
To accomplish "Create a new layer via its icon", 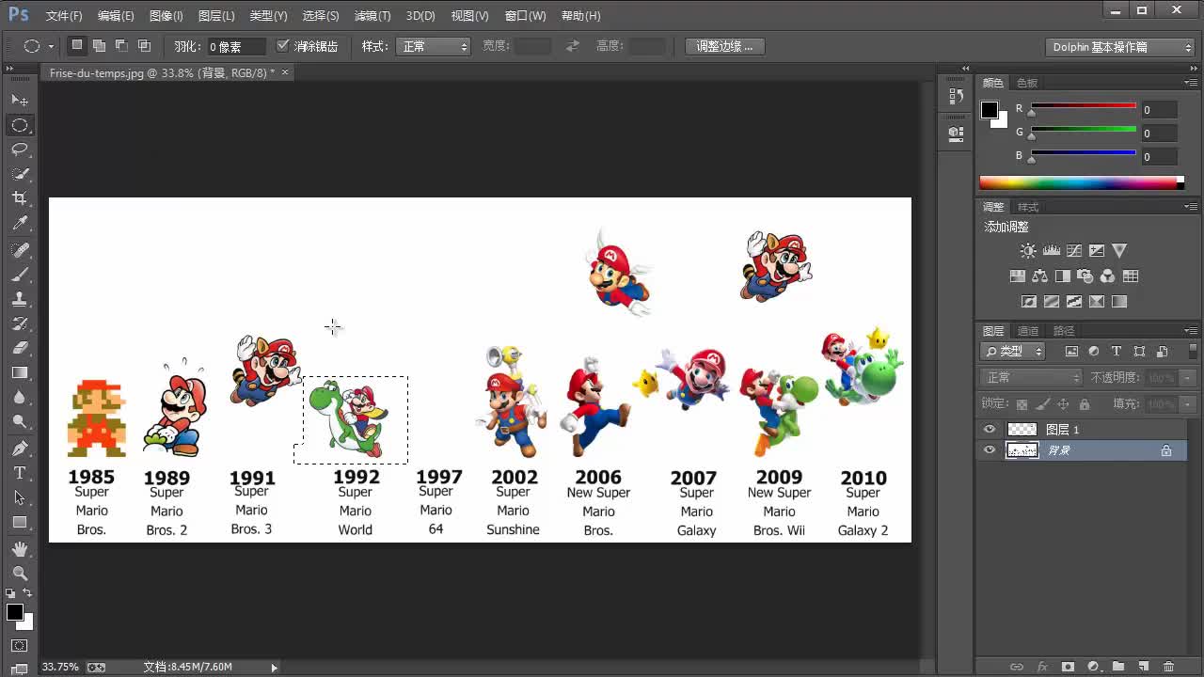I will point(1143,666).
